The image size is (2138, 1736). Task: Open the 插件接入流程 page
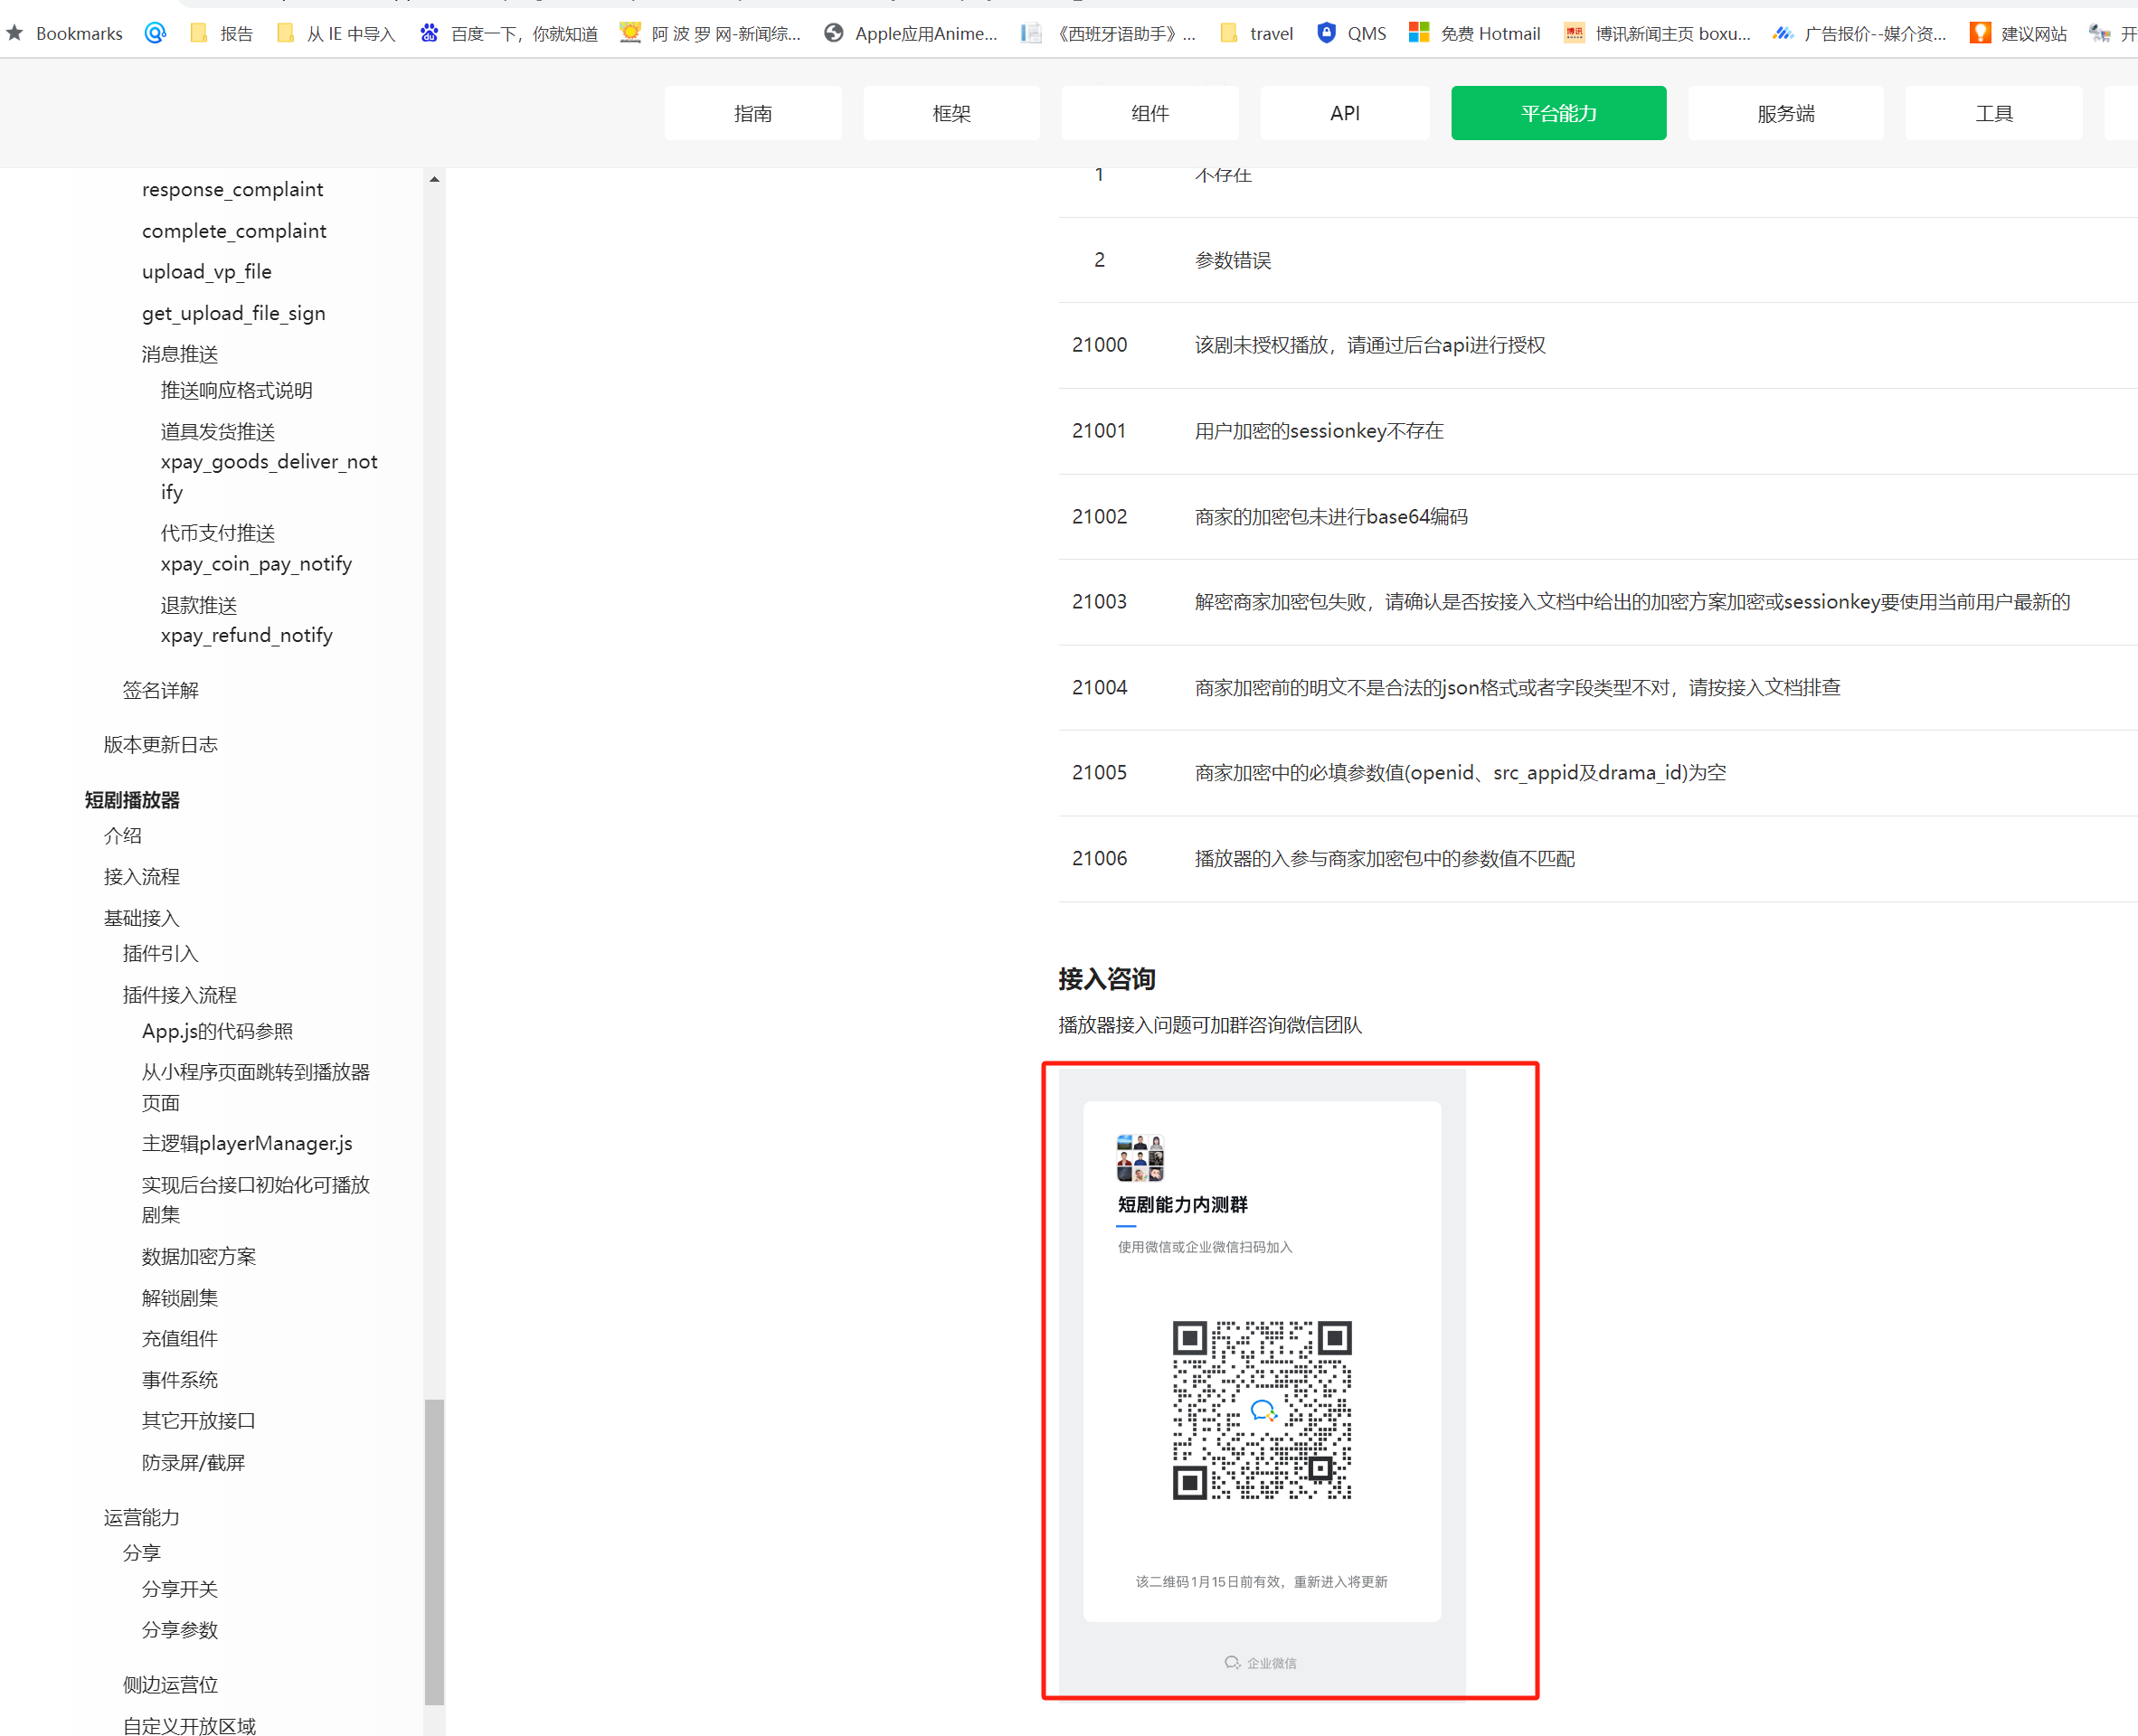pyautogui.click(x=180, y=995)
